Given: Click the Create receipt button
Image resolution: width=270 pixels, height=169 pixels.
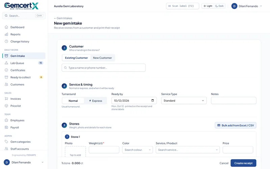Looking at the screenshot, I should click(x=243, y=163).
